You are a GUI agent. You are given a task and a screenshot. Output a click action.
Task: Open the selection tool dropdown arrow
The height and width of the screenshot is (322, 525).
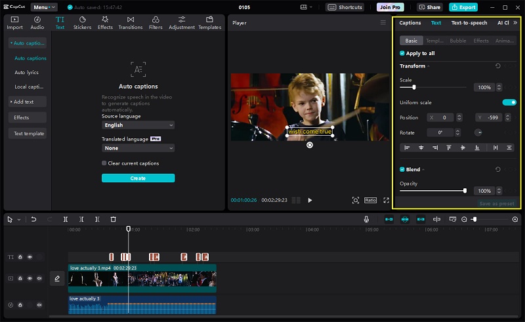coord(19,220)
